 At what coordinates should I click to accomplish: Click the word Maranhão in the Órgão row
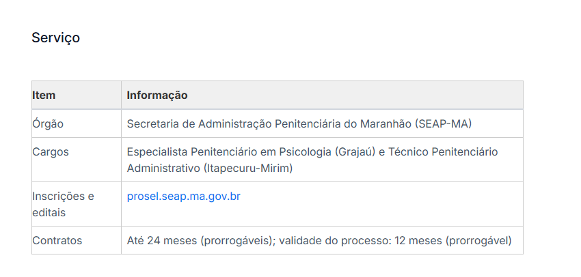tap(385, 123)
